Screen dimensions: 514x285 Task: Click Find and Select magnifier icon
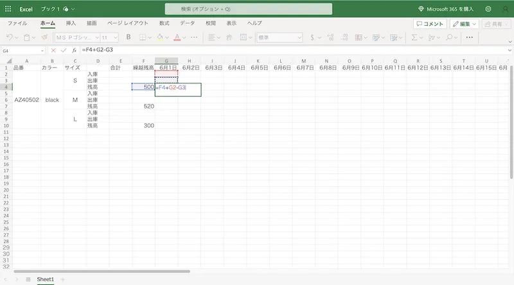tap(449, 37)
